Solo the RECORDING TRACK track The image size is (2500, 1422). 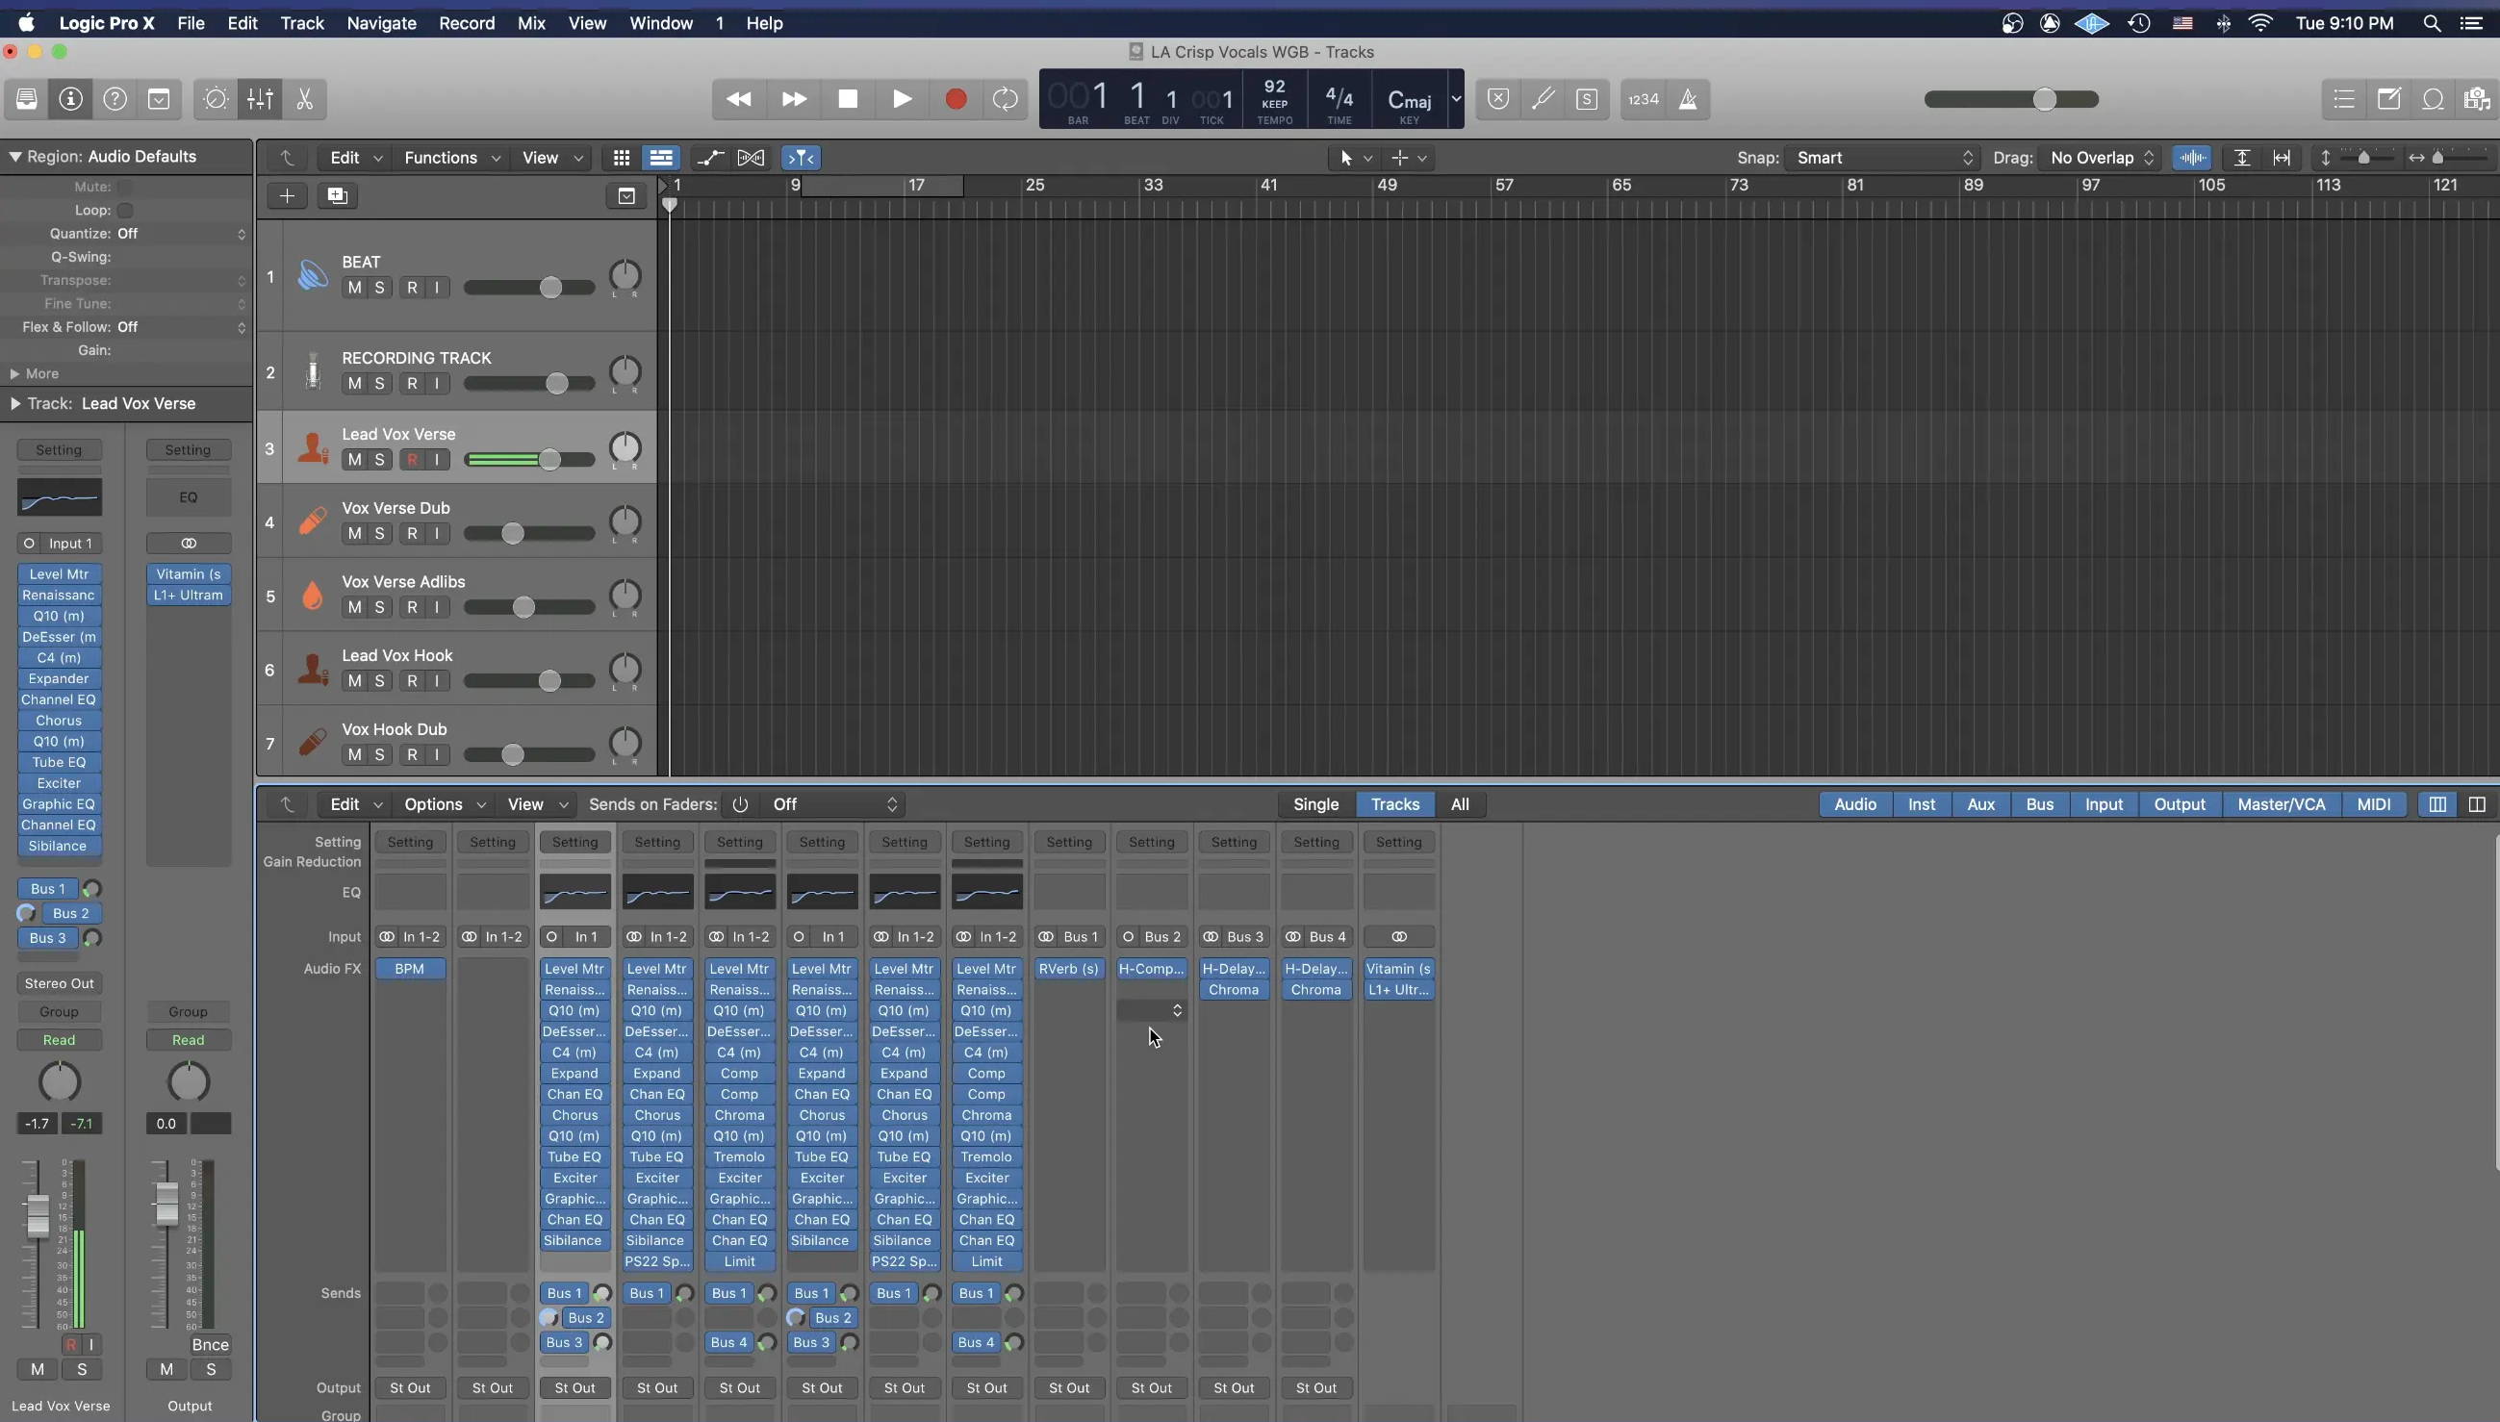(380, 383)
